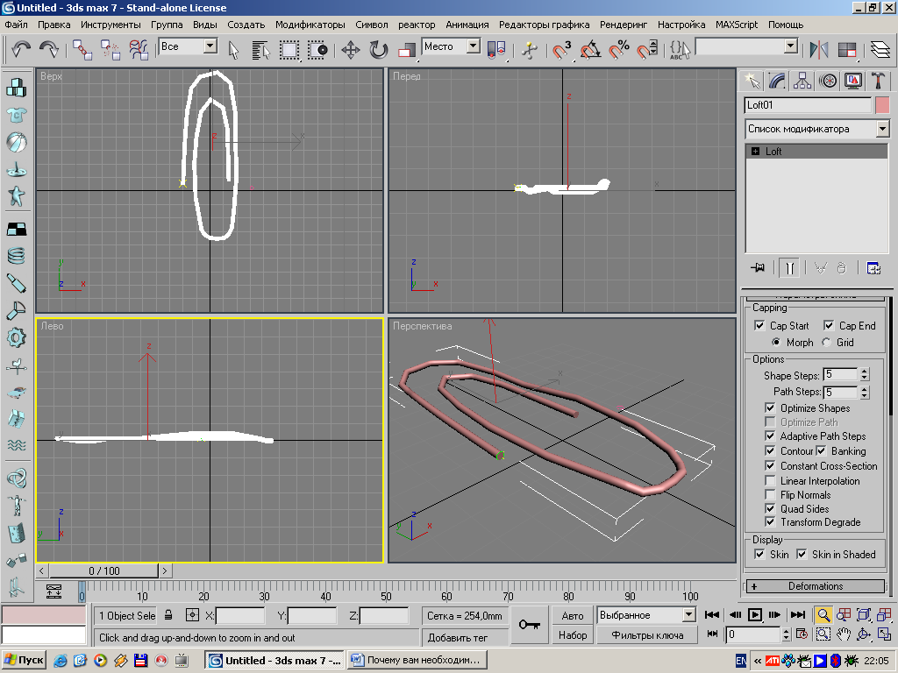Open the Модификаторы menu
This screenshot has width=898, height=673.
(310, 25)
